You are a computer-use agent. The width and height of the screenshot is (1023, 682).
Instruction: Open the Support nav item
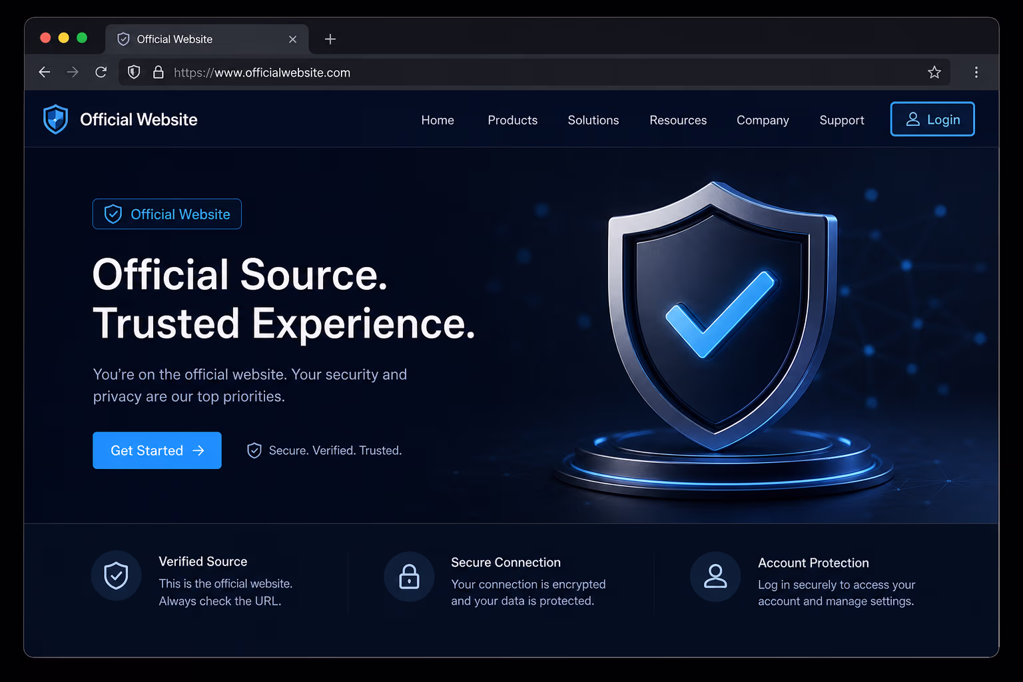[842, 121]
